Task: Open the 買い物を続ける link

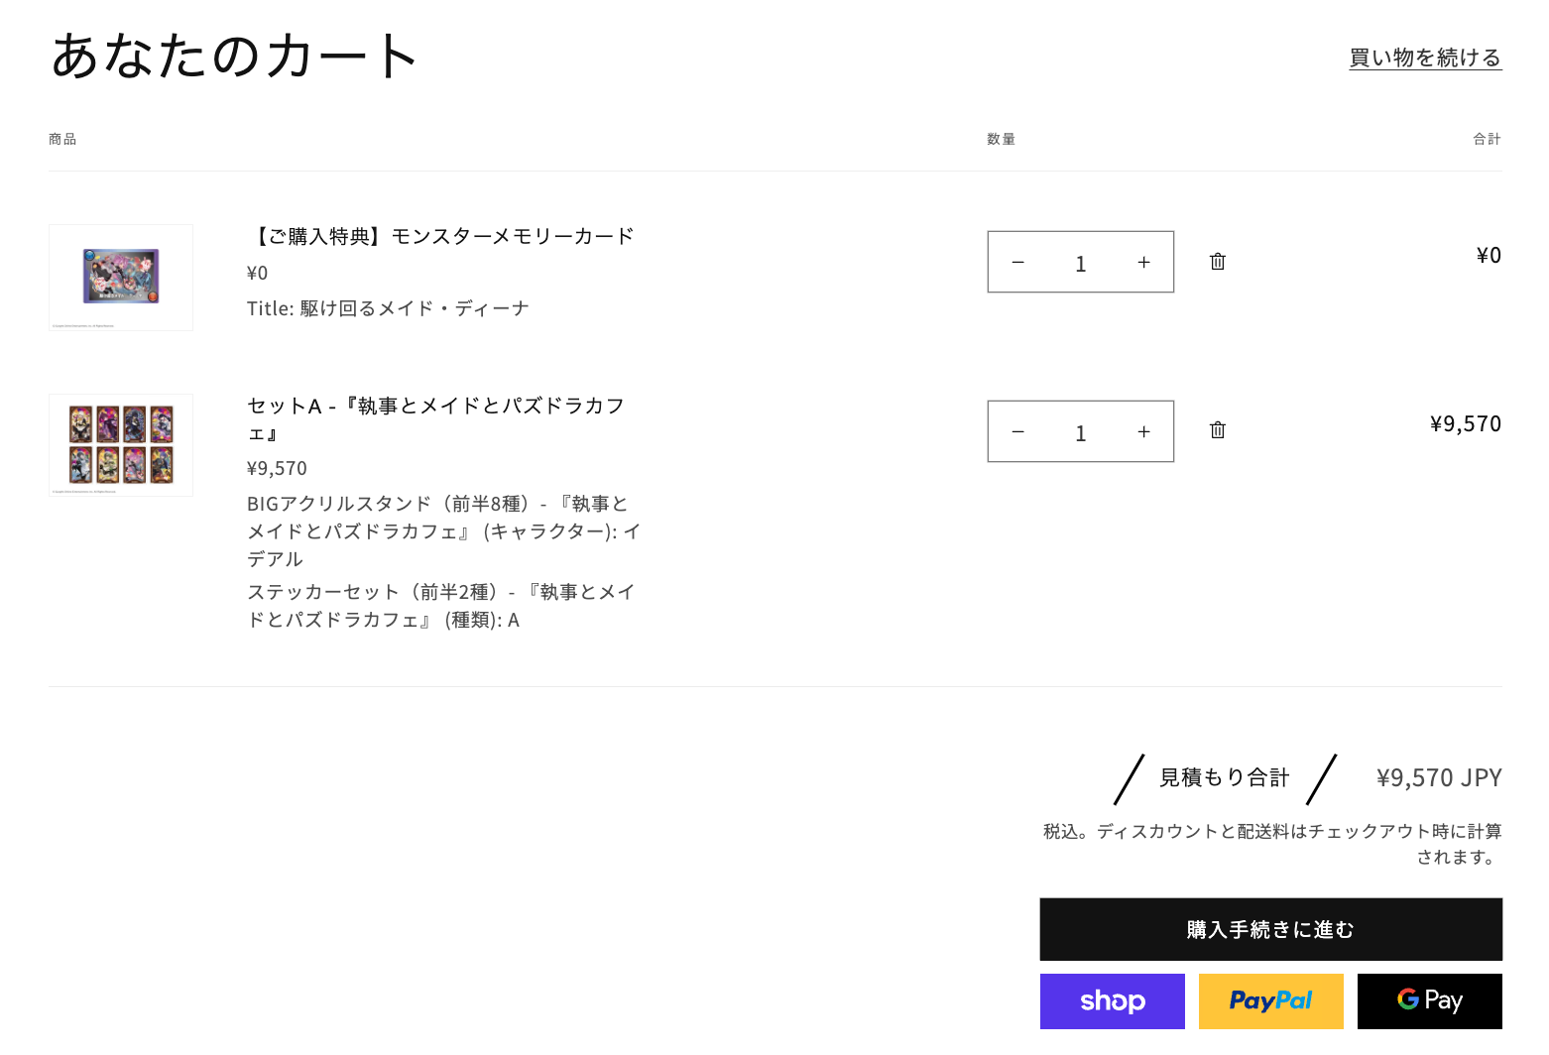Action: (1425, 58)
